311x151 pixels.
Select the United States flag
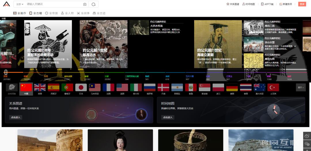coord(122,87)
